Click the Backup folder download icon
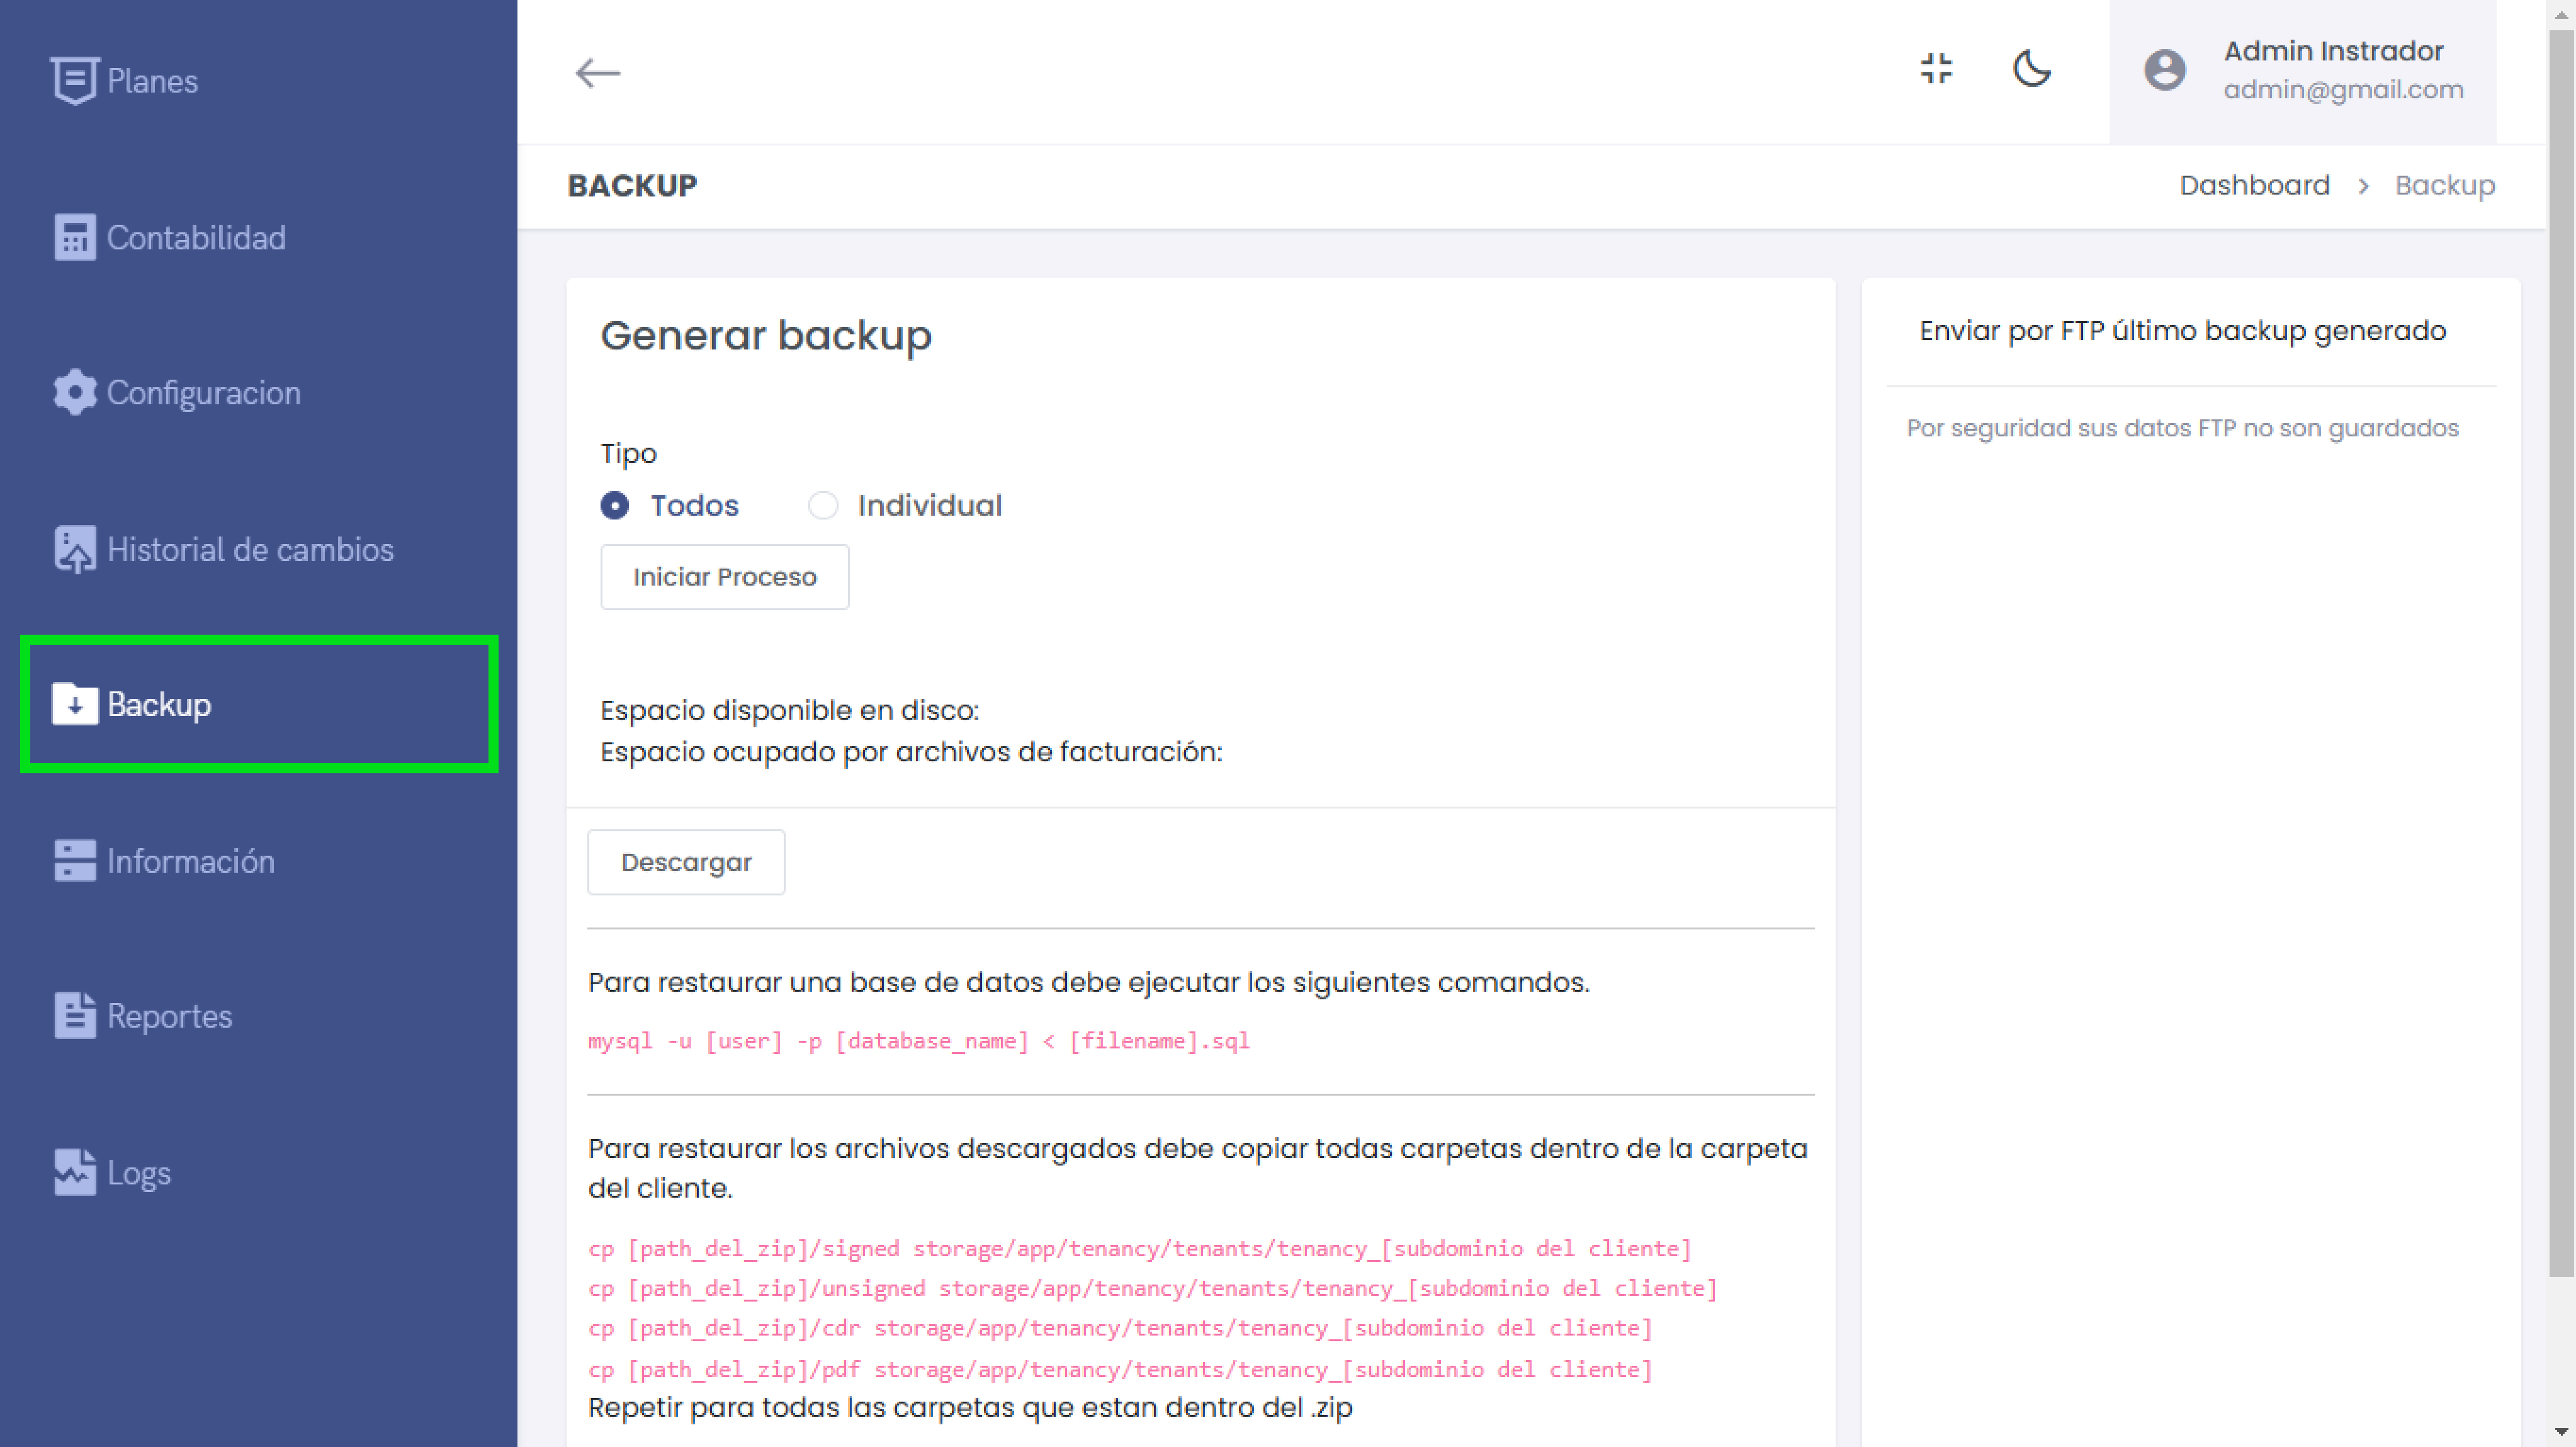Viewport: 2576px width, 1447px height. pos(74,704)
